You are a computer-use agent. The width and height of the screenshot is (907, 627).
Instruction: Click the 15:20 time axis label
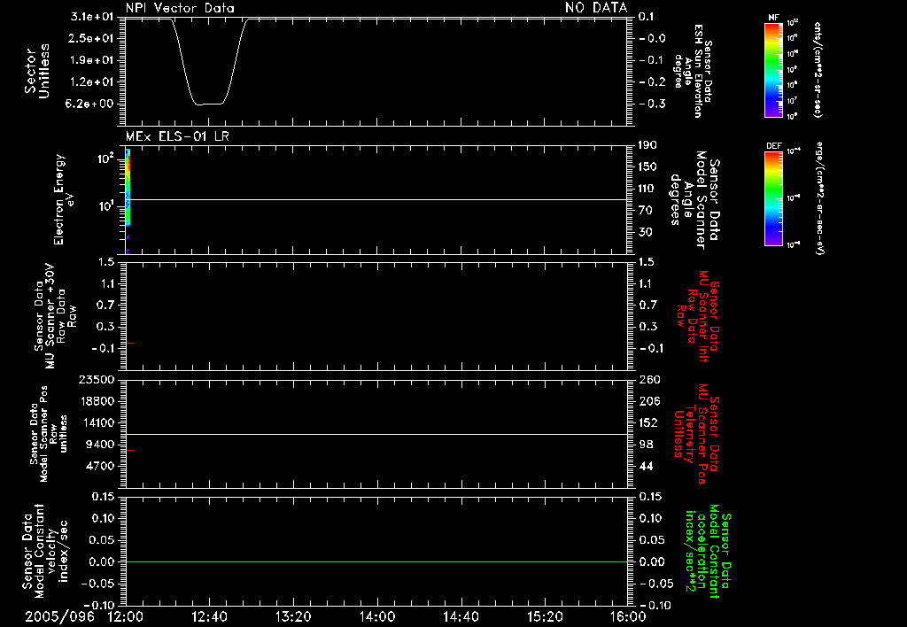pos(545,616)
